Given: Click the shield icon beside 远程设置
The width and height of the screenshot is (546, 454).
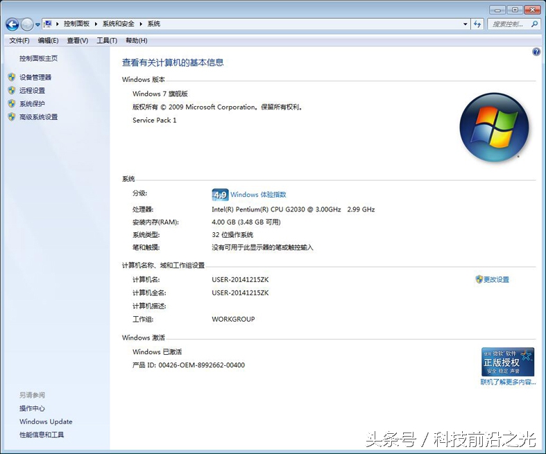Looking at the screenshot, I should [12, 90].
